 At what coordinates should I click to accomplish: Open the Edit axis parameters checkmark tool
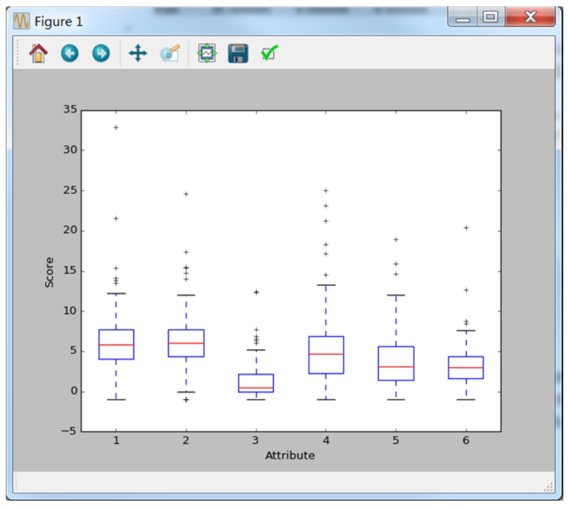tap(269, 53)
